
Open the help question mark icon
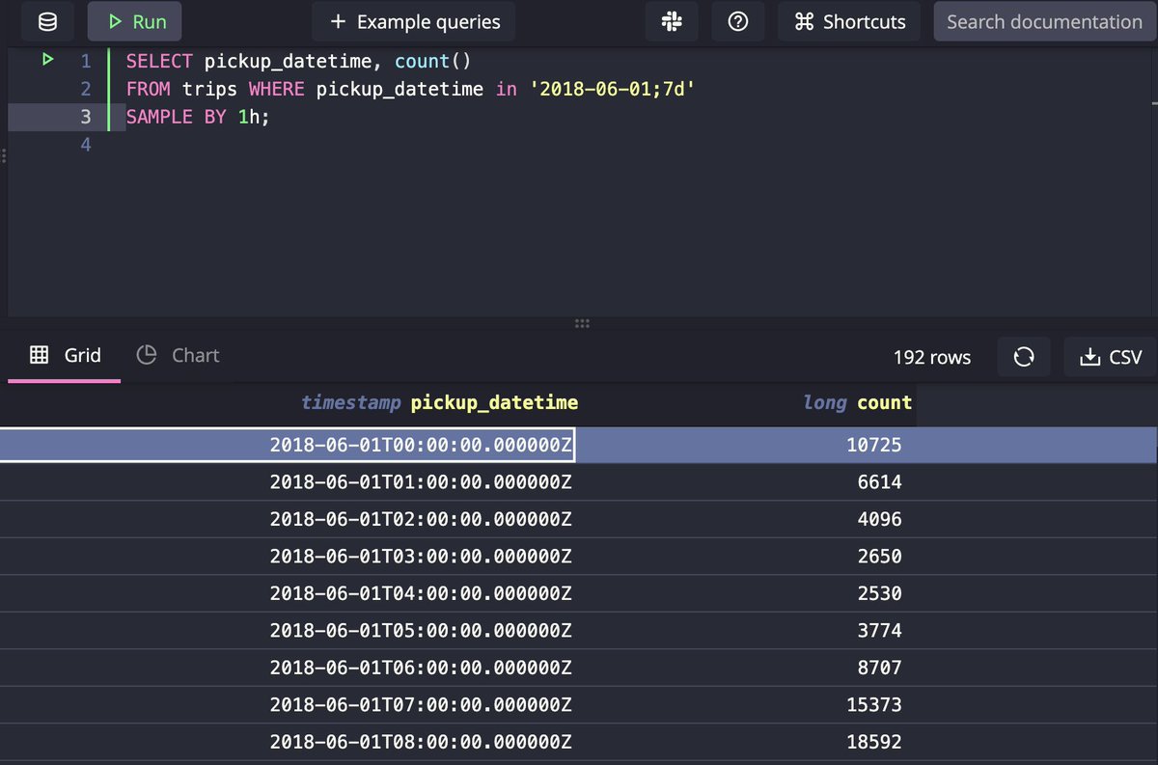(x=737, y=20)
